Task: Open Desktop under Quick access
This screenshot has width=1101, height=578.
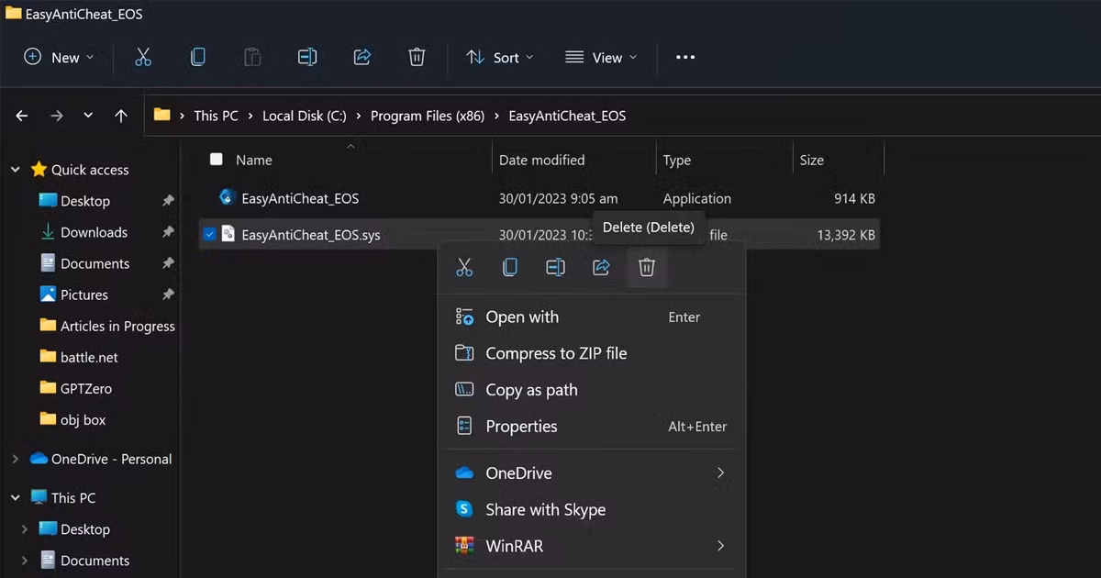Action: tap(84, 201)
